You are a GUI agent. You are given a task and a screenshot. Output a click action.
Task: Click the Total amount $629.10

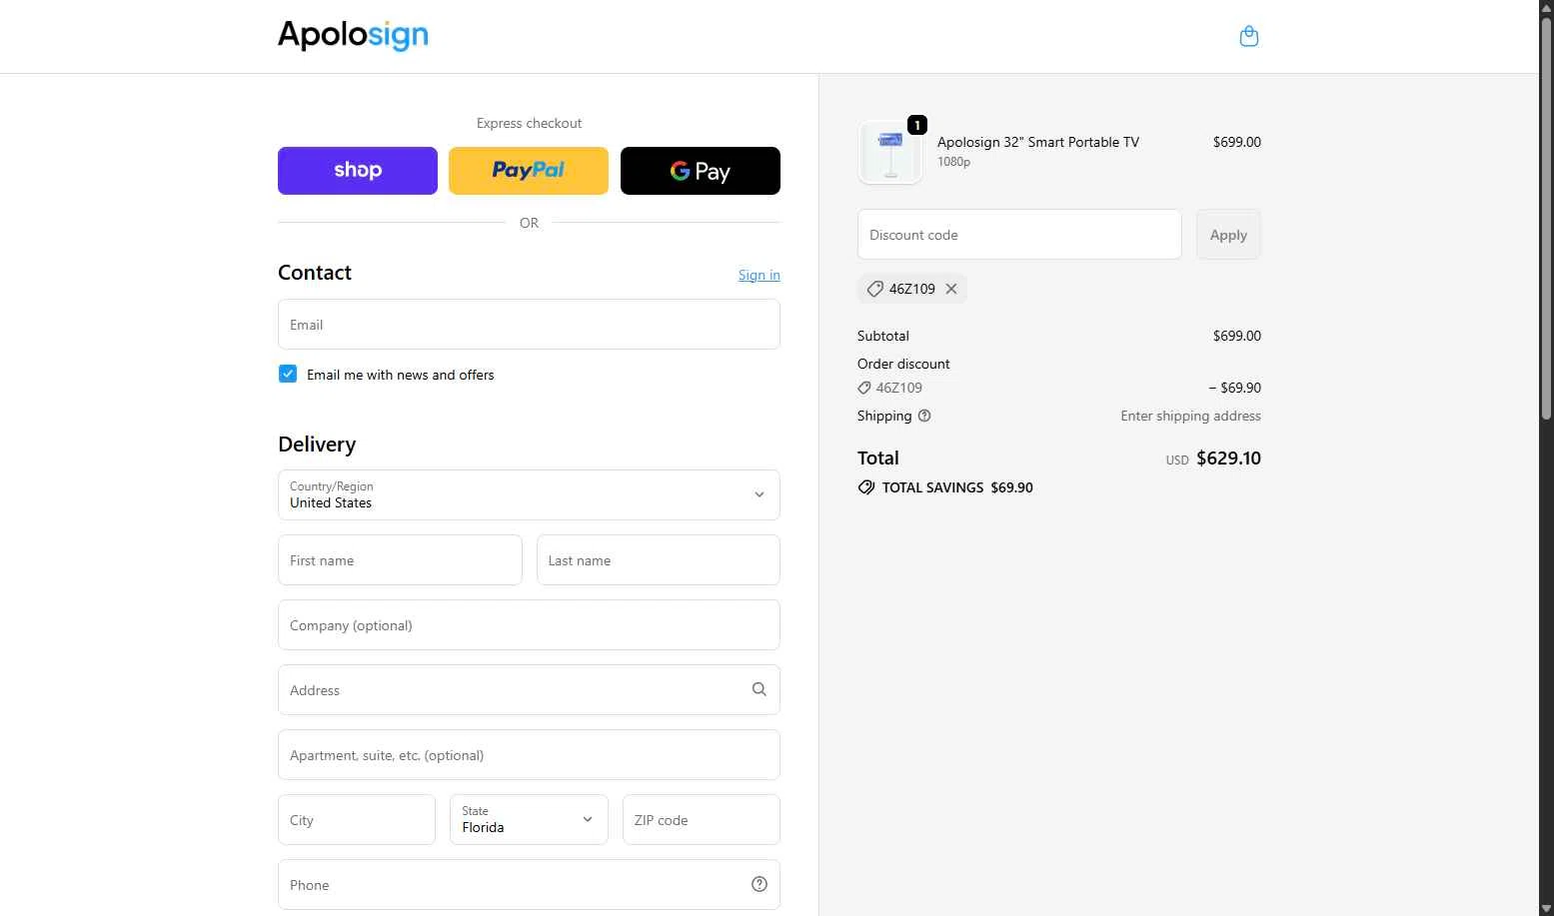[x=1228, y=458]
